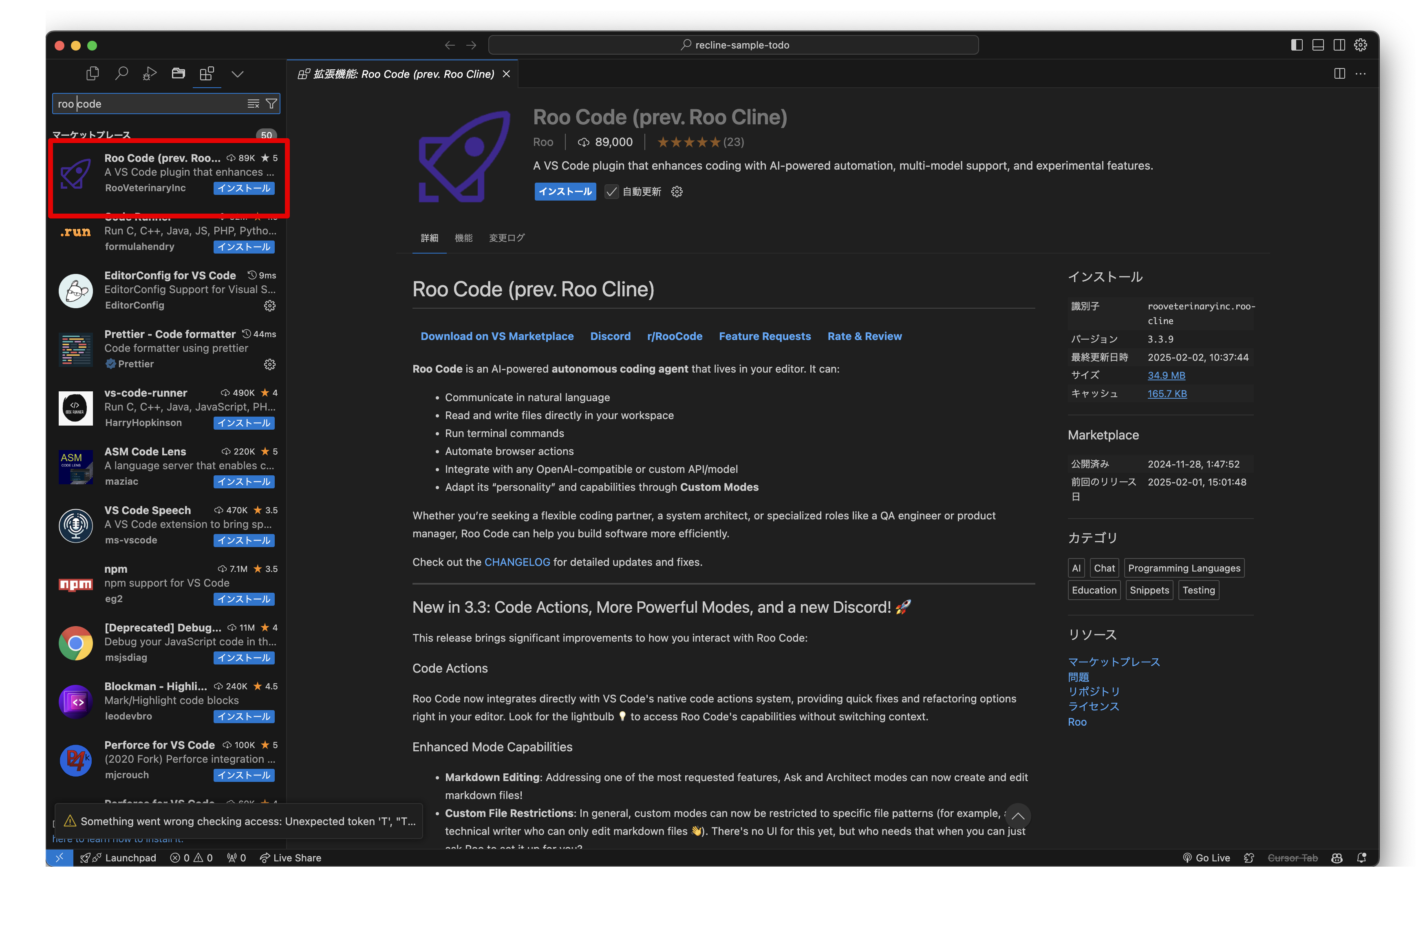Toggle the 自動更新 checkbox
Screen dimensions: 1425x927
pyautogui.click(x=611, y=192)
